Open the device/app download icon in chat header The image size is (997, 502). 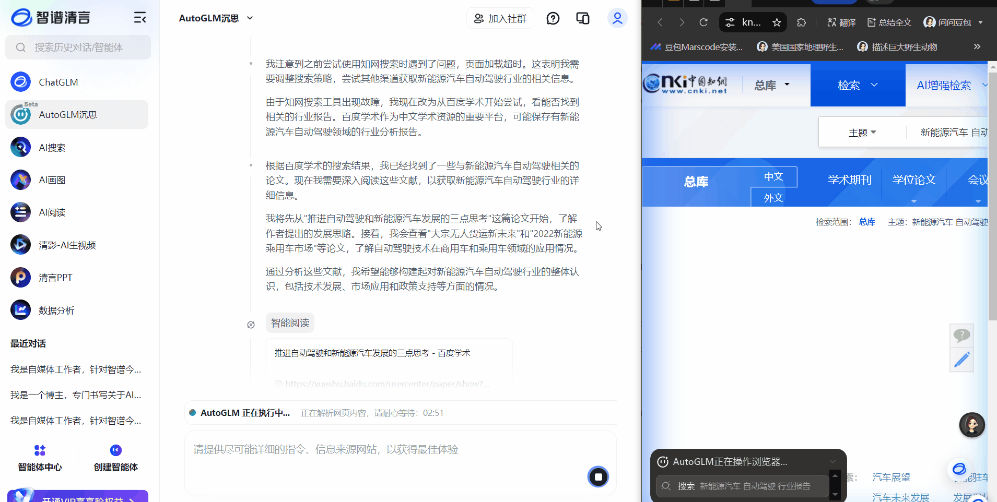pos(583,19)
